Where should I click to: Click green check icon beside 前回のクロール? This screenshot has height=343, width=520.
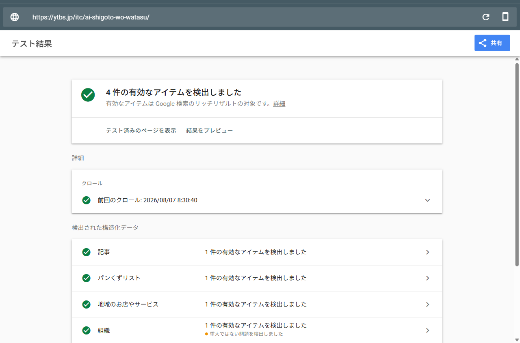click(86, 200)
